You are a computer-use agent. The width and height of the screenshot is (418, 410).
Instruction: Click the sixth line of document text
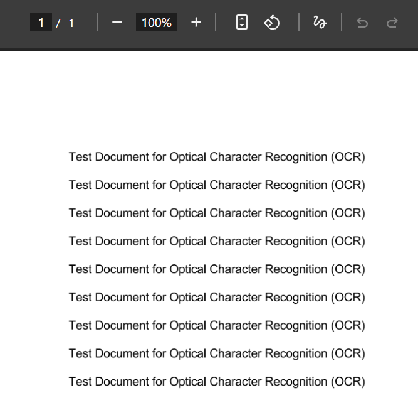tap(216, 298)
